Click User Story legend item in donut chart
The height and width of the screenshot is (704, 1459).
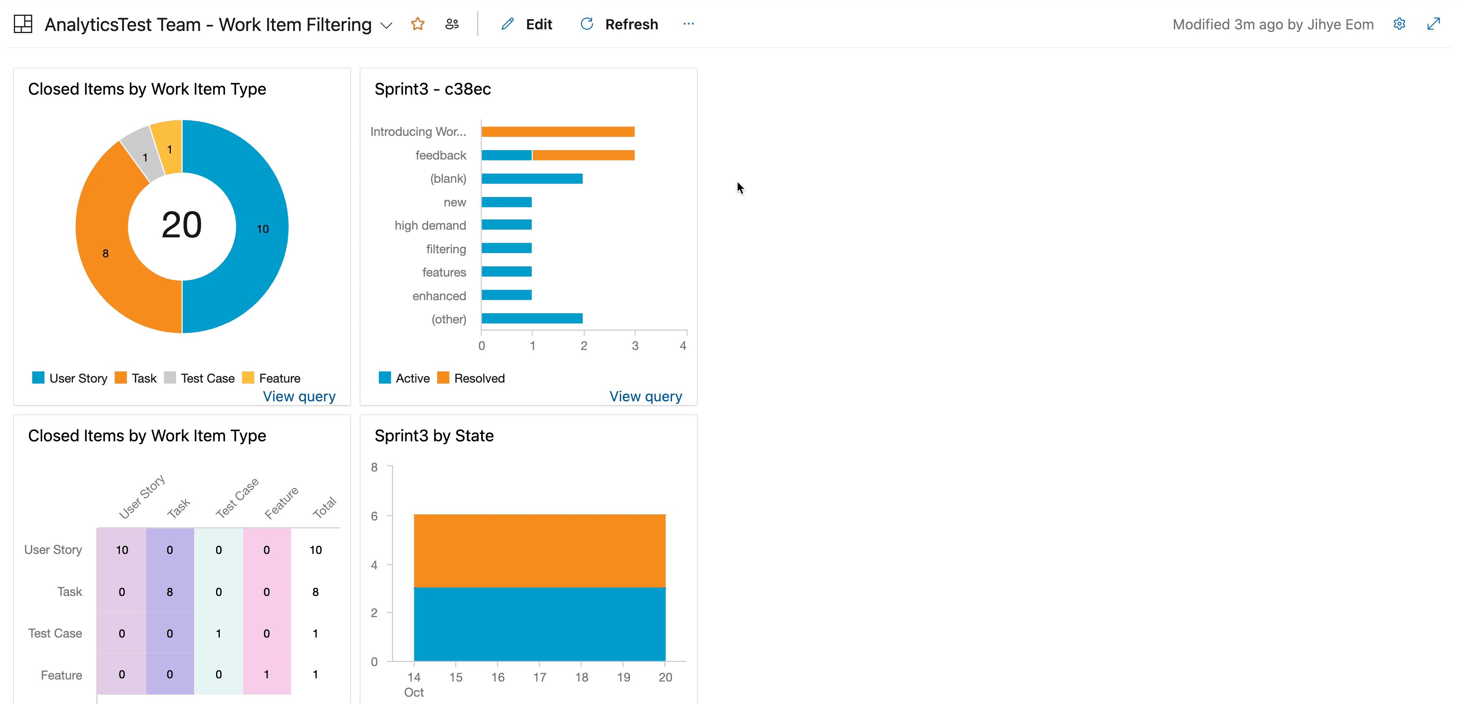click(71, 378)
